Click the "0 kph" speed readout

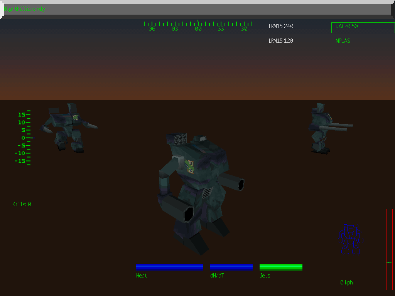(346, 282)
